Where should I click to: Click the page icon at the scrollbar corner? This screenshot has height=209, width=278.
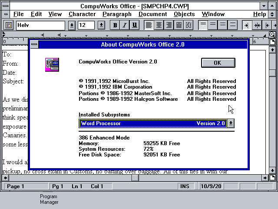coord(272,178)
